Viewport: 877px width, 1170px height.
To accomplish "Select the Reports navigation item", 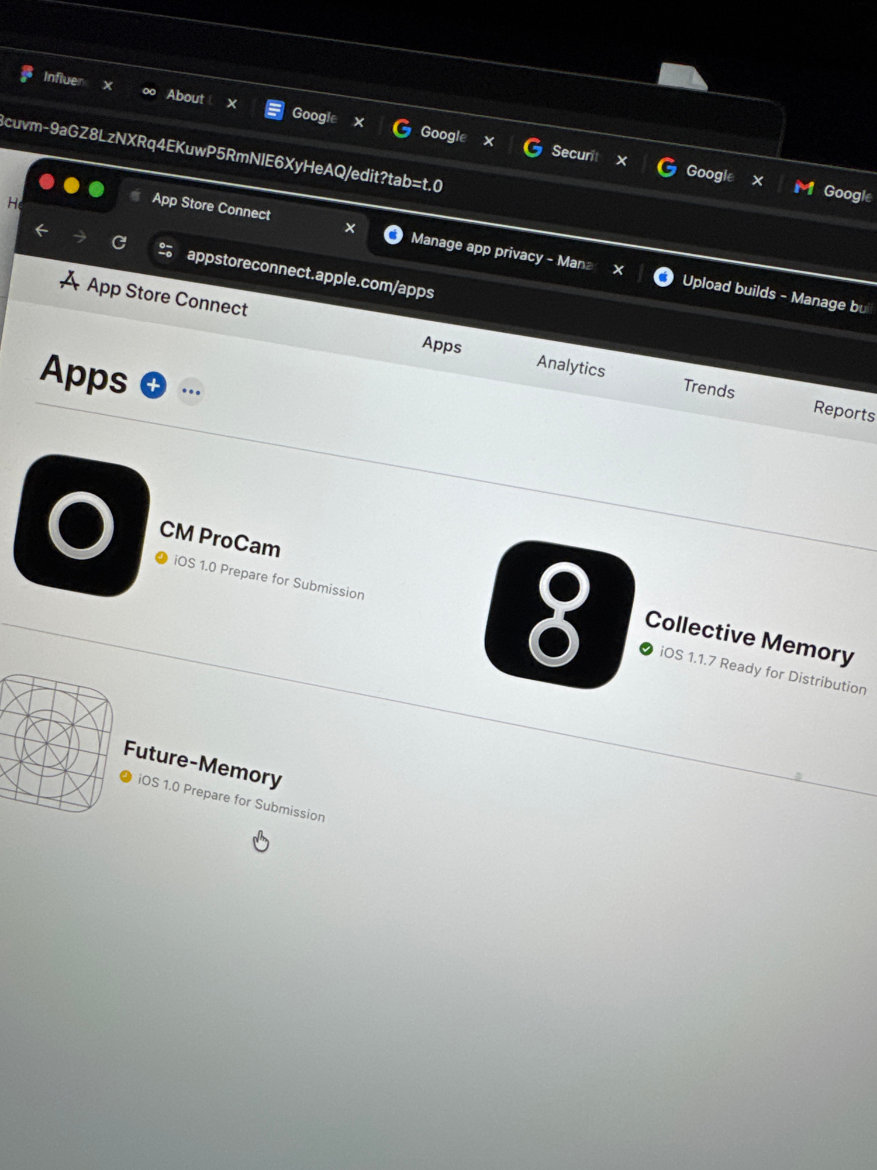I will 843,411.
